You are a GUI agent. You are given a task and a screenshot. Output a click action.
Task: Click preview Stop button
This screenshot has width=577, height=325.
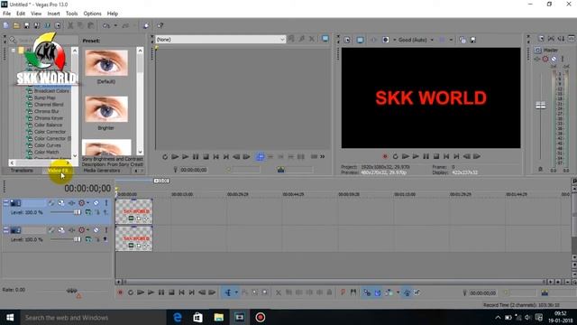point(436,156)
